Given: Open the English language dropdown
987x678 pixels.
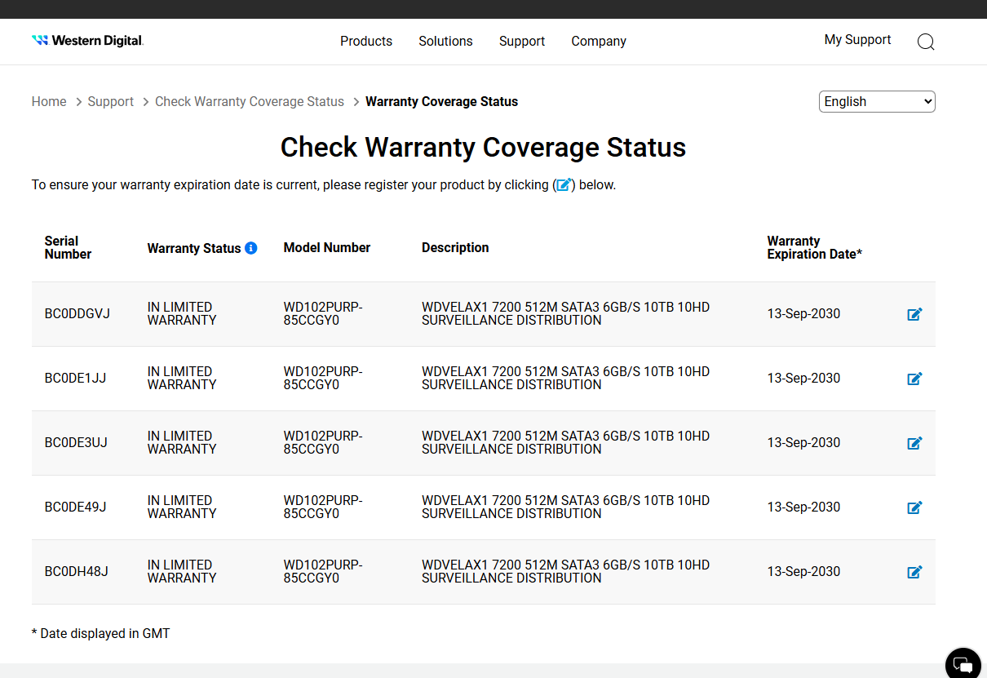Looking at the screenshot, I should [877, 101].
